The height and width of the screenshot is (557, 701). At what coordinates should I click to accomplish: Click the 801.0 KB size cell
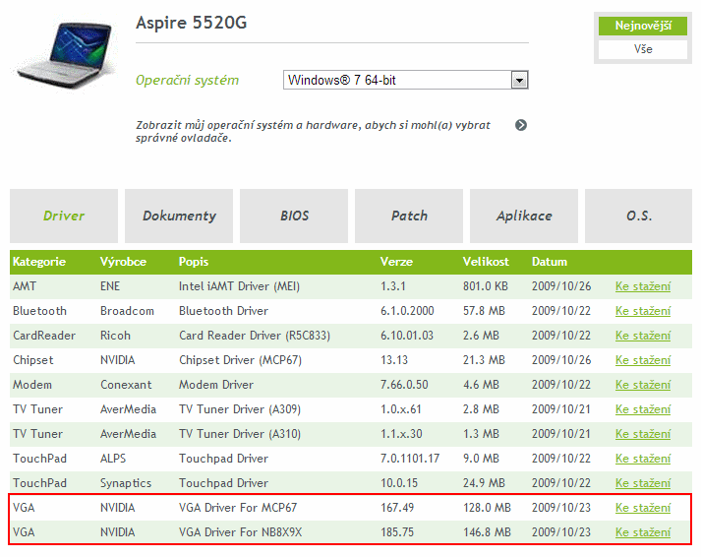pyautogui.click(x=486, y=286)
